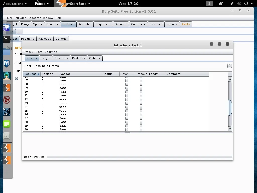Sort by the Request column header
This screenshot has height=193, width=257.
pos(32,74)
